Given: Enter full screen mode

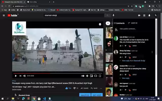Looking at the screenshot, I should click(x=100, y=76).
